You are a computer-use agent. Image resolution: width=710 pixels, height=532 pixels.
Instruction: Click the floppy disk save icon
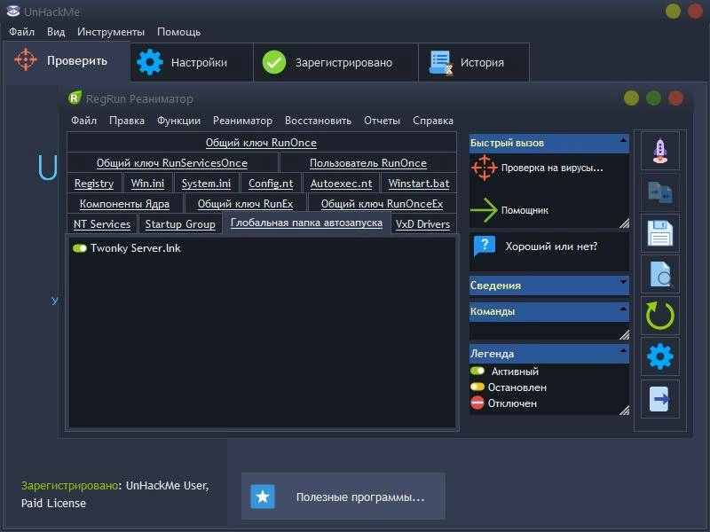pyautogui.click(x=659, y=233)
